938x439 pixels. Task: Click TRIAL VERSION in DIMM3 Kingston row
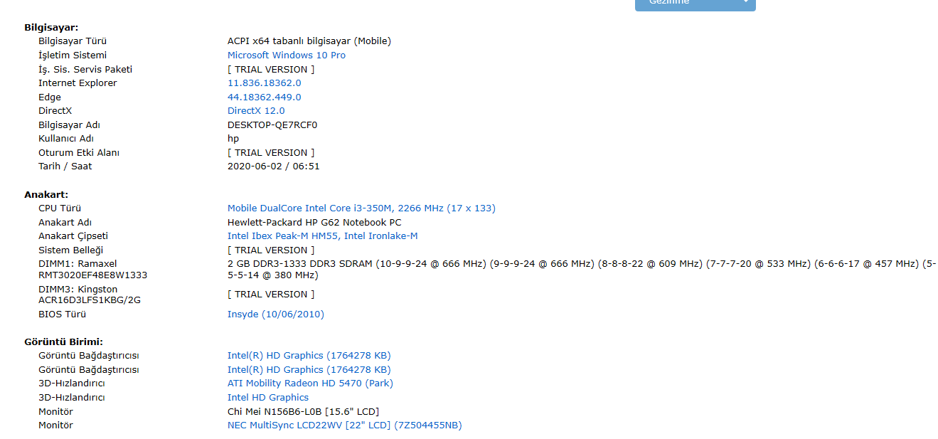pyautogui.click(x=271, y=294)
